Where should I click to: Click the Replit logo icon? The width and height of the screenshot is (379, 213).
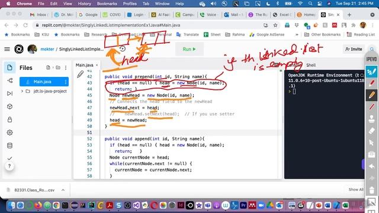[x=19, y=49]
